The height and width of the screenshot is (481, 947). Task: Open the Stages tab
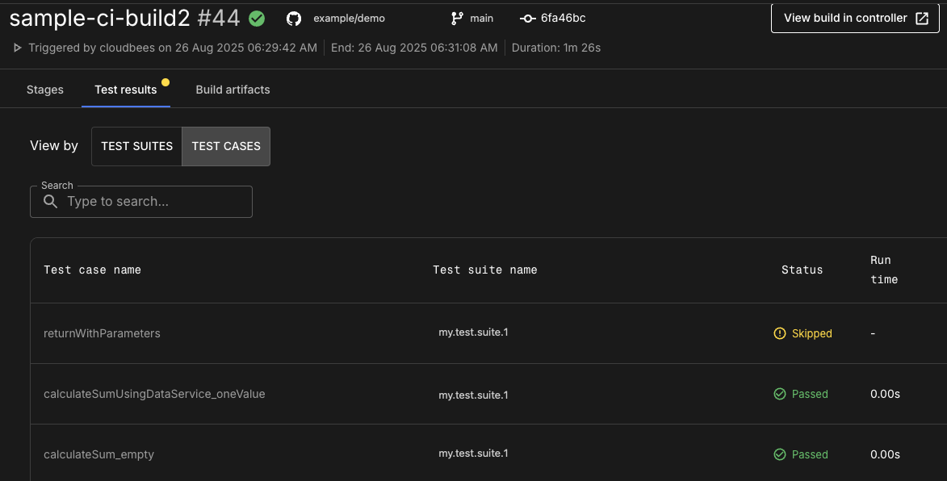click(44, 90)
